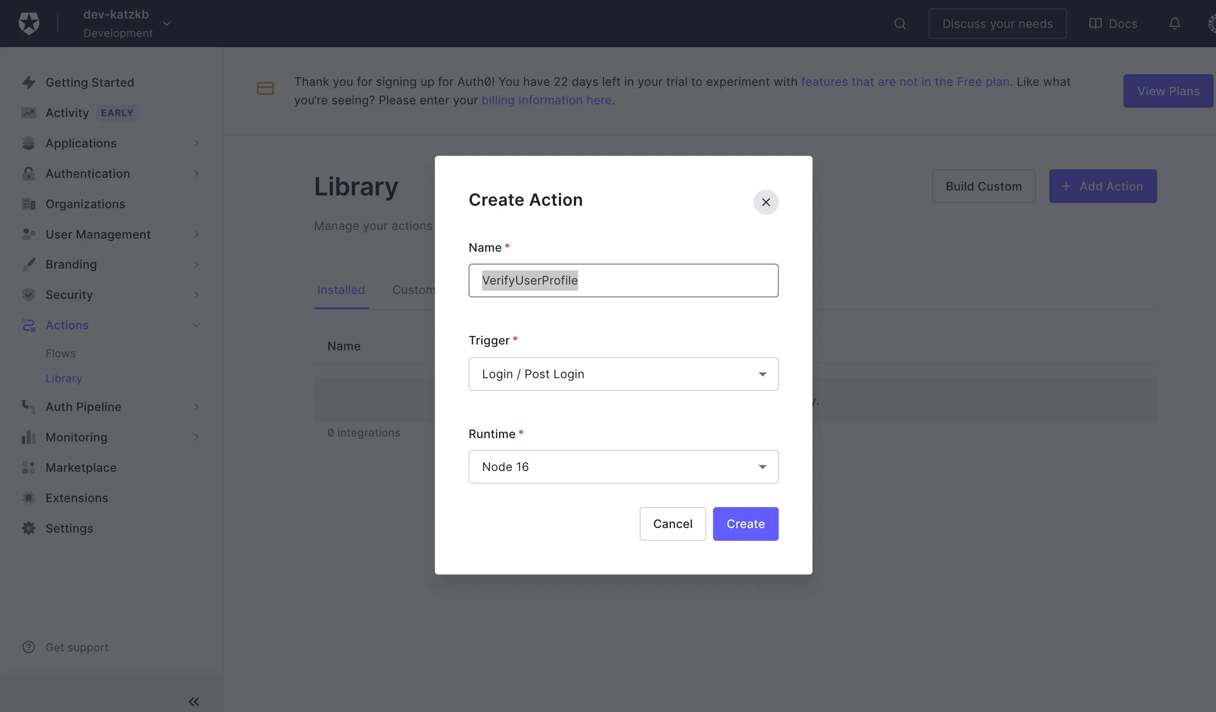This screenshot has width=1216, height=712.
Task: Open Flows under Actions
Action: tap(60, 354)
